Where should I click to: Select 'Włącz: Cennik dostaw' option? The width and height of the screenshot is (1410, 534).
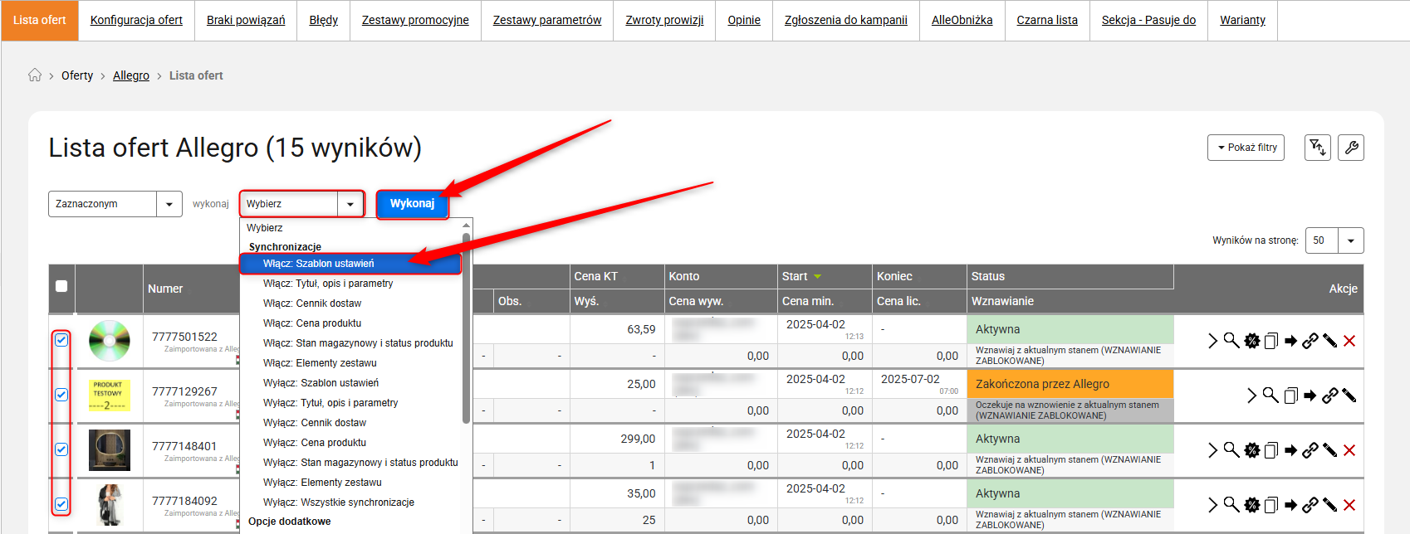click(350, 303)
